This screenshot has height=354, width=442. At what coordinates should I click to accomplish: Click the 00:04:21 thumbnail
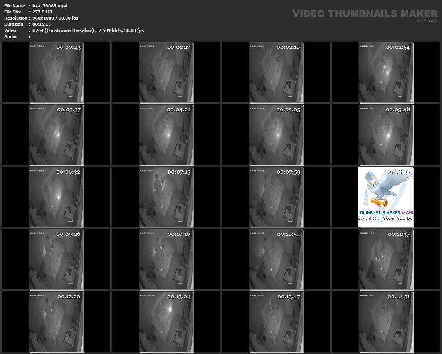(166, 135)
